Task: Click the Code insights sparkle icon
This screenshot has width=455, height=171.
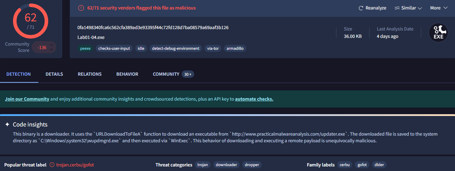Action: [x=7, y=125]
